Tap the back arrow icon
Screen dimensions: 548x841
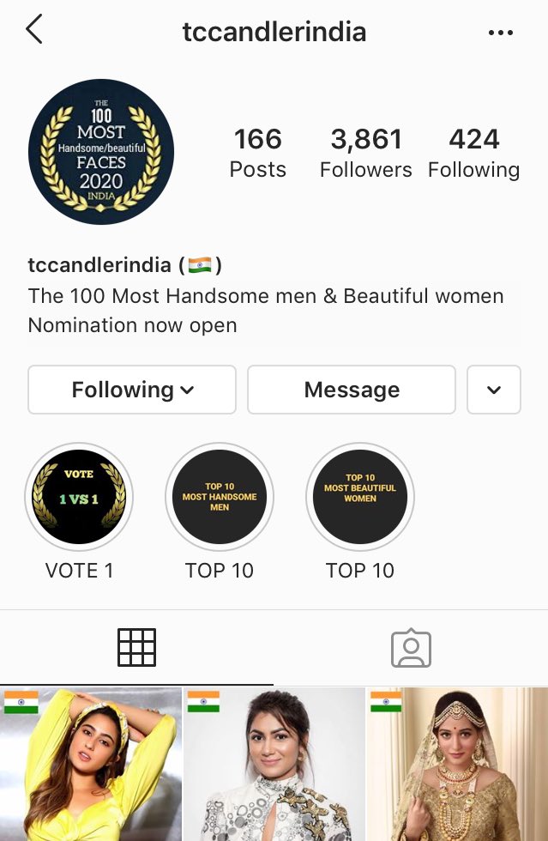point(33,29)
